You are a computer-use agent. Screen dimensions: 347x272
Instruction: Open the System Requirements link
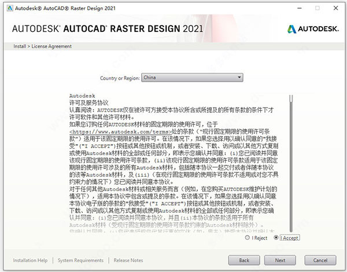[x=80, y=260]
